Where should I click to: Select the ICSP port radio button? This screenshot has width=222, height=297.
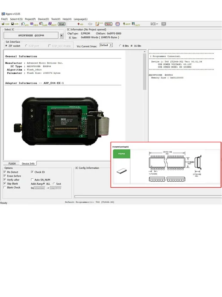tap(26, 46)
